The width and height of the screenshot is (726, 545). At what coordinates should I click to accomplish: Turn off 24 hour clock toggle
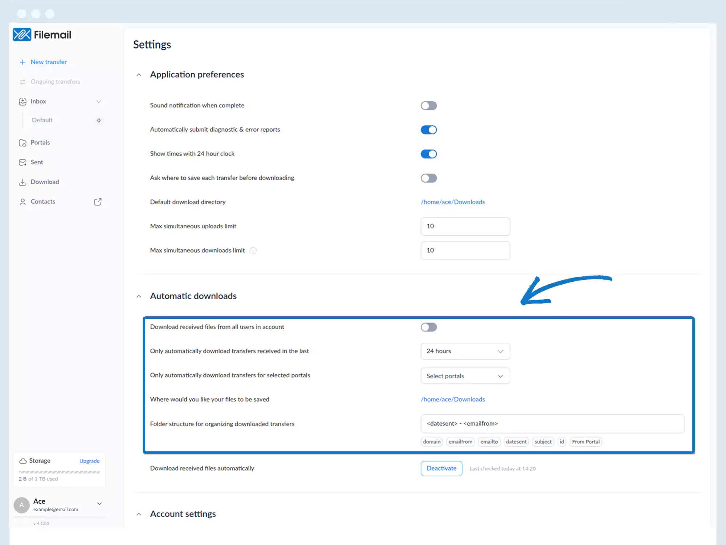point(429,154)
